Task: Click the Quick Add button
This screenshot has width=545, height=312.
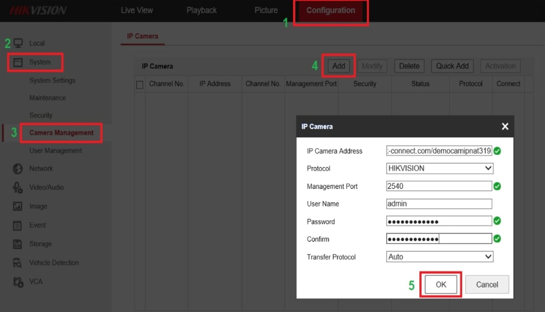Action: point(452,66)
